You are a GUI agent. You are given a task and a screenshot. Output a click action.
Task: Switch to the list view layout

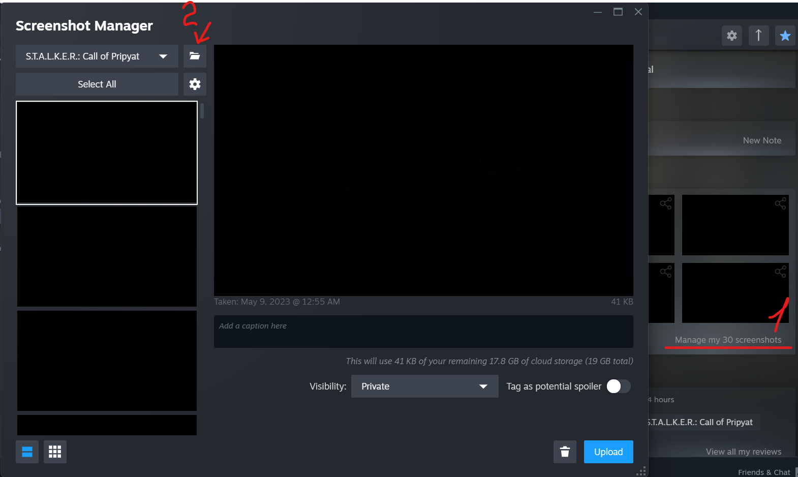tap(27, 452)
